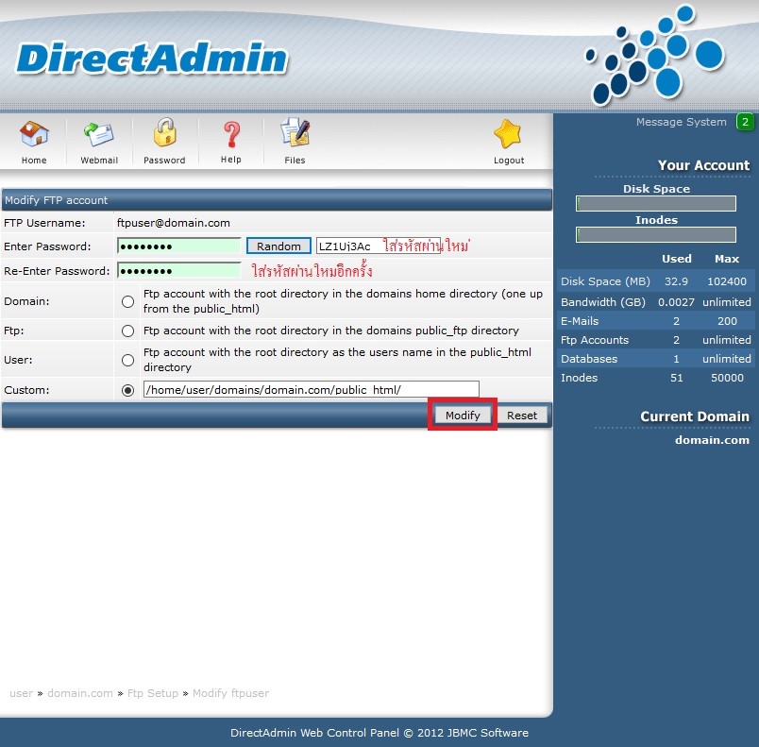Click the ftpuser@domain.com username text
The height and width of the screenshot is (747, 759).
(174, 223)
